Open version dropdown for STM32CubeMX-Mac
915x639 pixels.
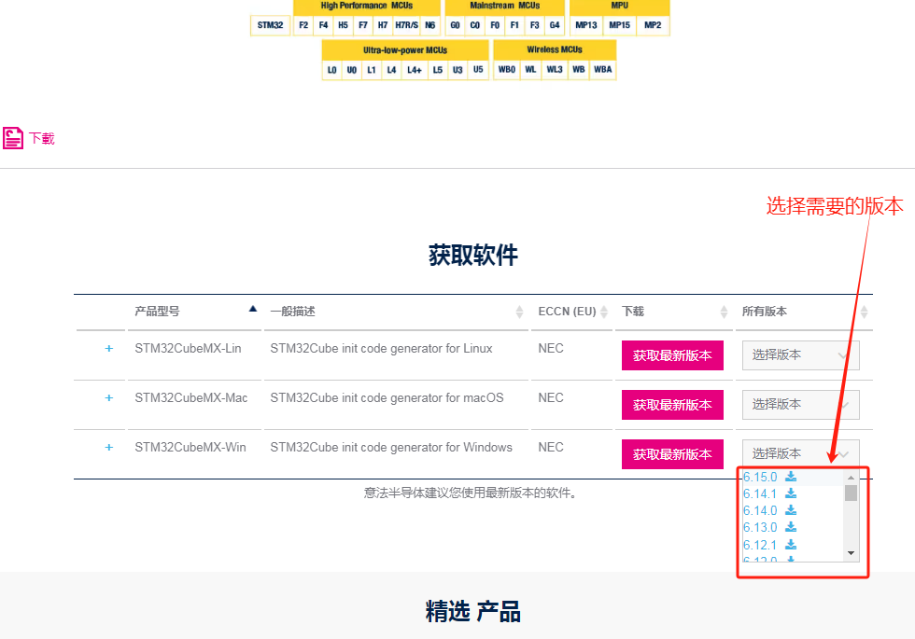click(801, 405)
